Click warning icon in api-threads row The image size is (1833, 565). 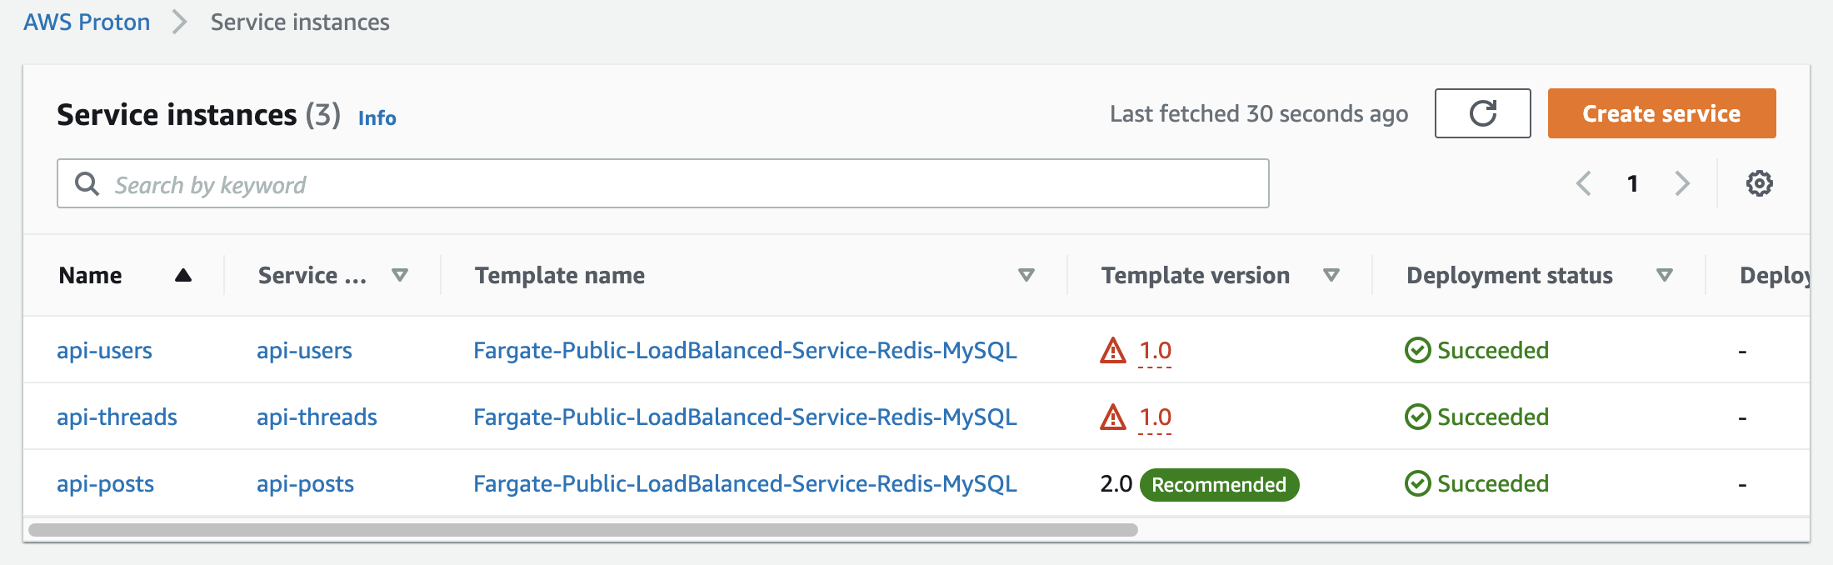pos(1113,417)
